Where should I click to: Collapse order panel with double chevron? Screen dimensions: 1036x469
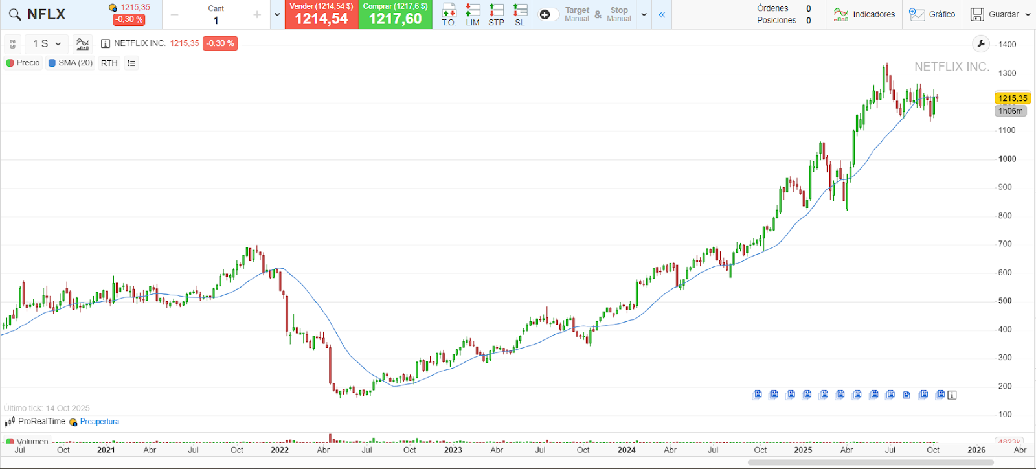click(662, 14)
